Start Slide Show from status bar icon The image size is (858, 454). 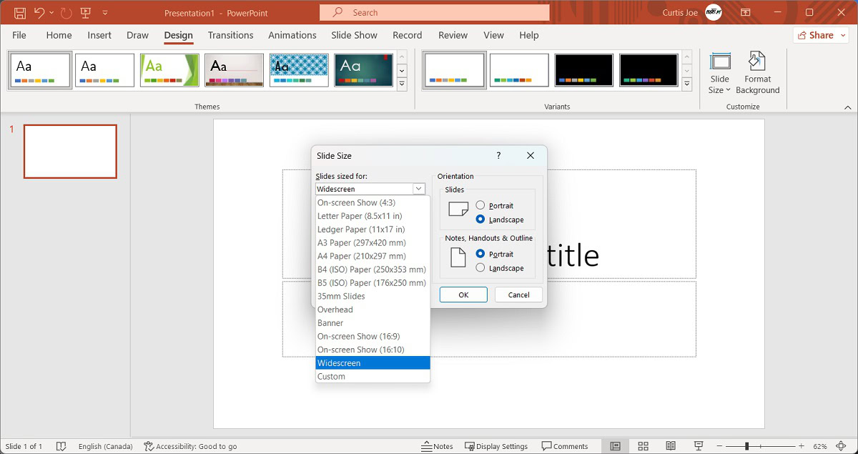click(x=699, y=446)
